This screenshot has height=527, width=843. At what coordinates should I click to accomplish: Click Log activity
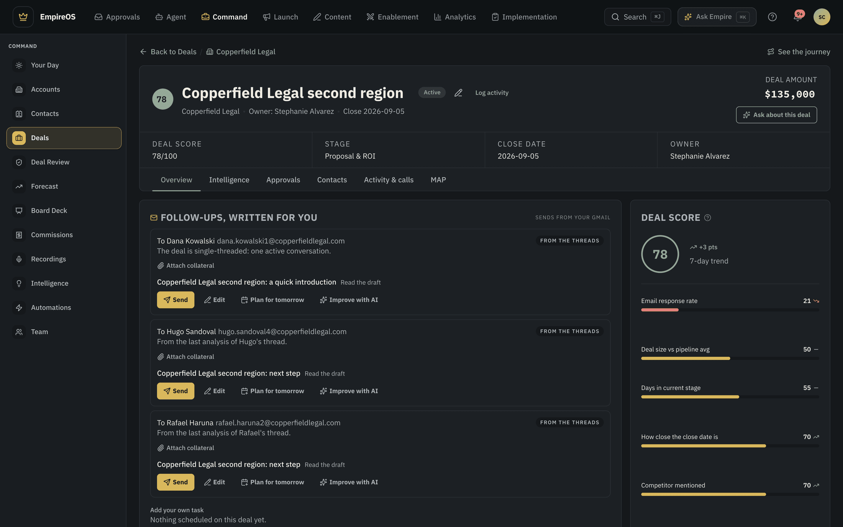(x=492, y=93)
